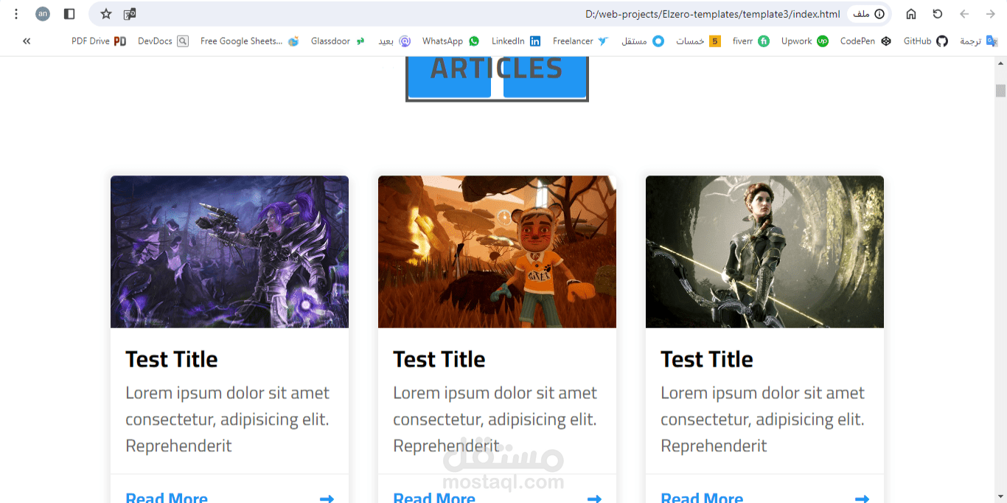Click the Lorem ipsum text in first card
This screenshot has height=503, width=1007.
(228, 419)
